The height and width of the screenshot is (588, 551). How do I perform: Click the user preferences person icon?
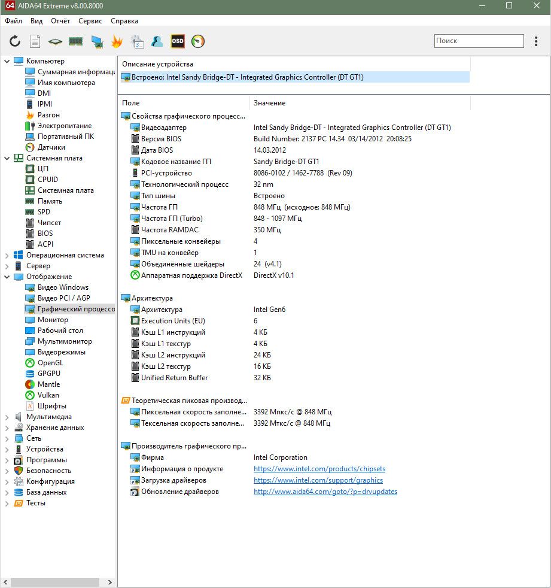(157, 41)
